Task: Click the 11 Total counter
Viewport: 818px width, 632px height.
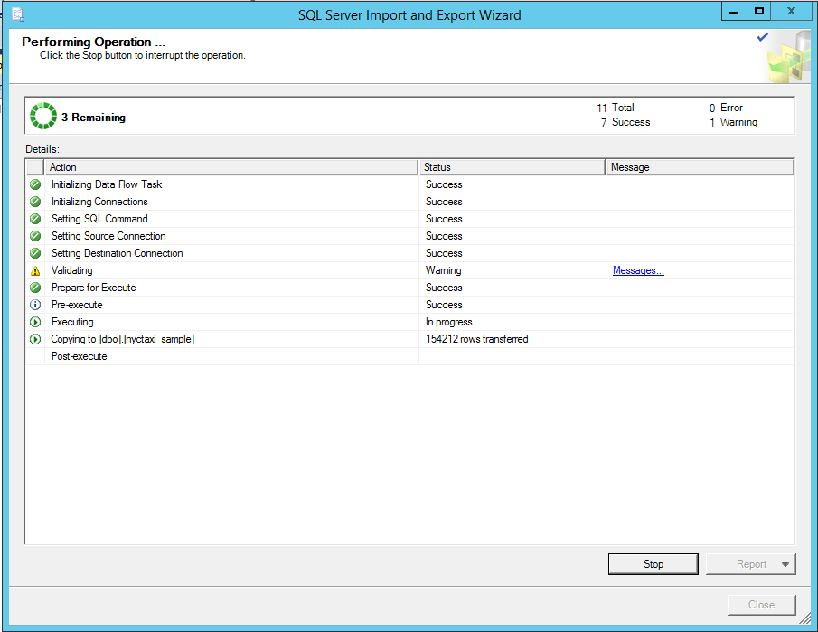Action: [616, 108]
